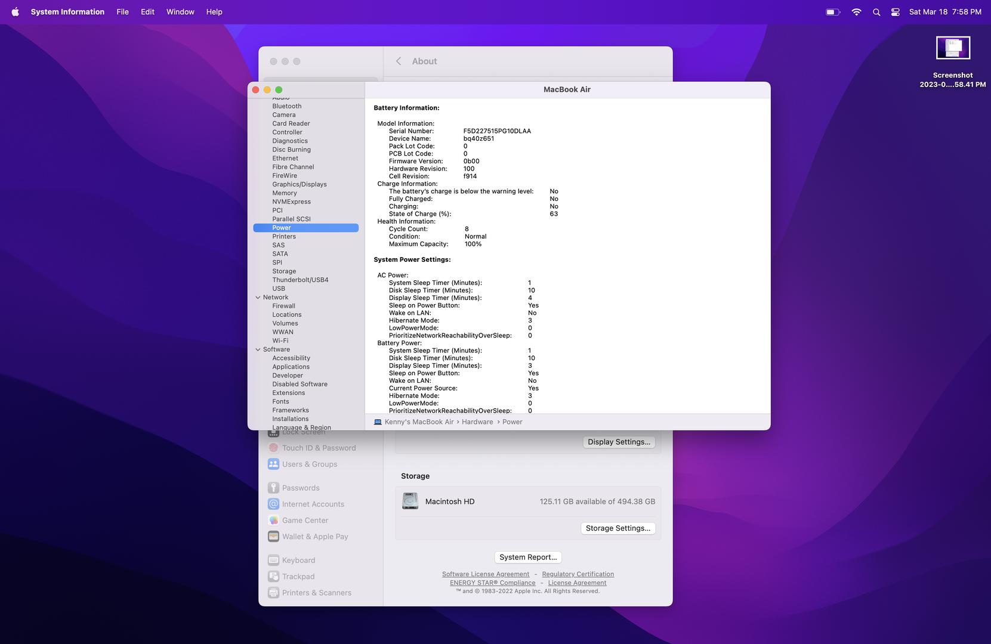The width and height of the screenshot is (991, 644).
Task: Click the Wallet & Apple Pay icon
Action: tap(273, 537)
